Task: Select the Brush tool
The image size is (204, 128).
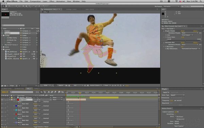Action: coord(33,6)
